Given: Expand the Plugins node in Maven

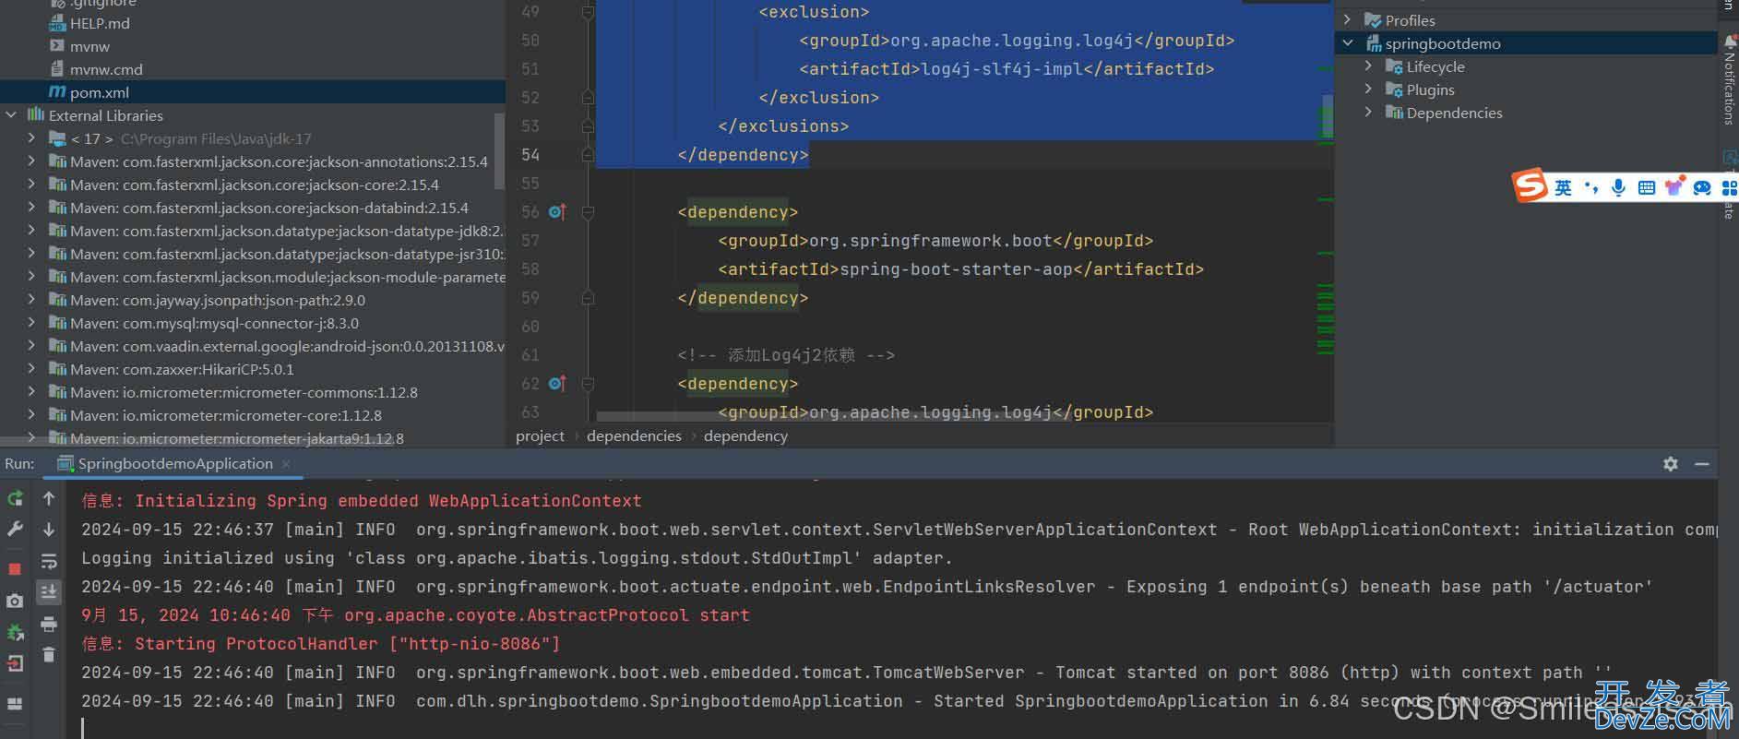Looking at the screenshot, I should click(1369, 89).
